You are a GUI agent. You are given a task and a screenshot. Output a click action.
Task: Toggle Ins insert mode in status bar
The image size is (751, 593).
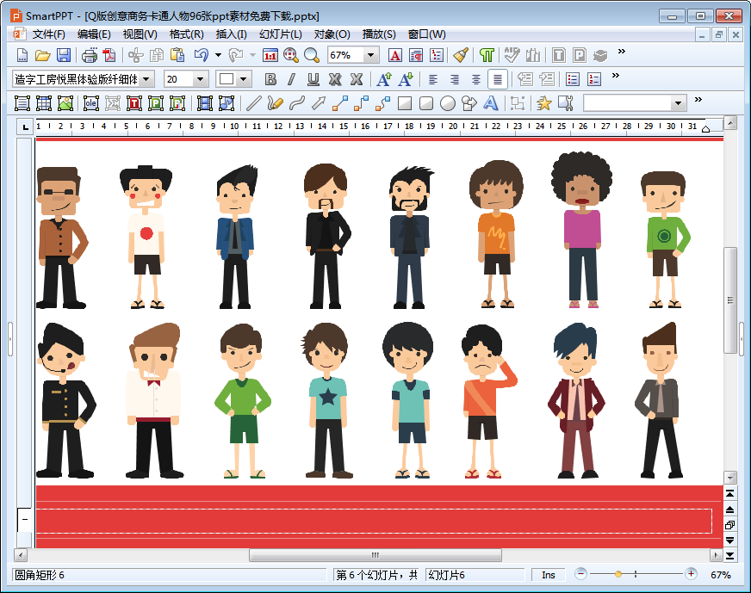click(x=549, y=575)
